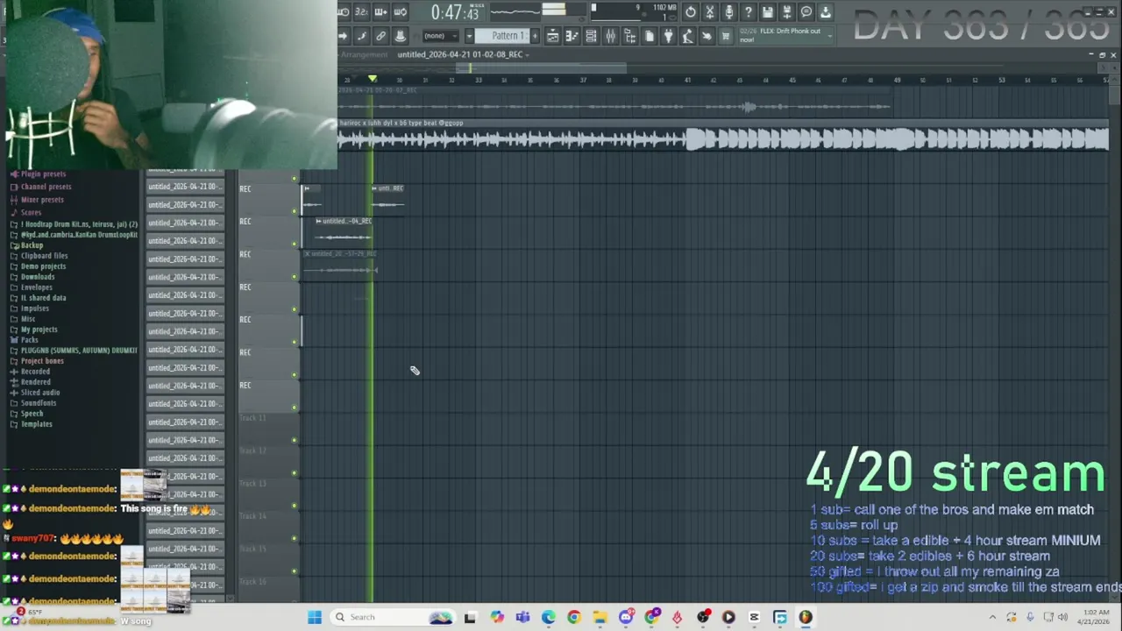Open the (none) snap dropdown

coord(441,36)
